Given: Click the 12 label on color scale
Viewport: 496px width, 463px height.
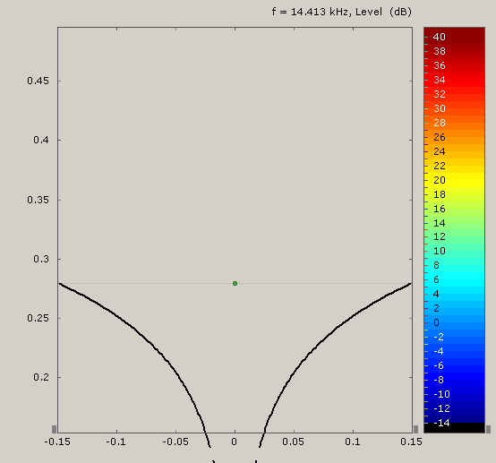Looking at the screenshot, I should pos(440,236).
